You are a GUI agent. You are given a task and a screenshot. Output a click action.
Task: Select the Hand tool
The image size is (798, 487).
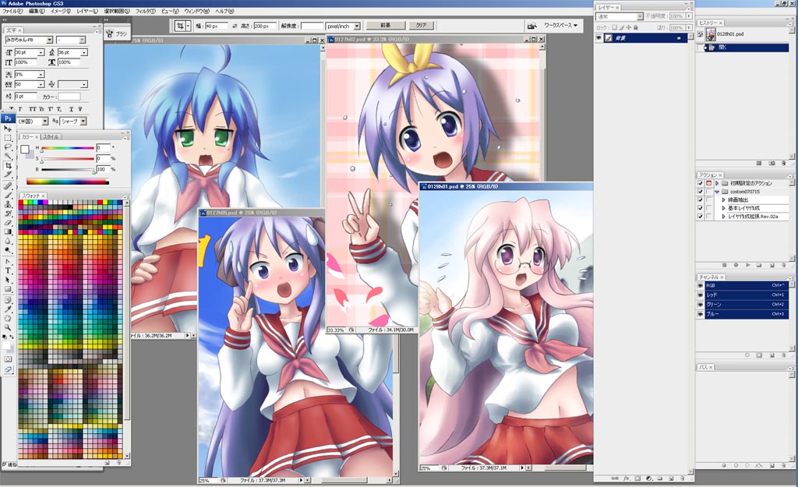(x=8, y=318)
